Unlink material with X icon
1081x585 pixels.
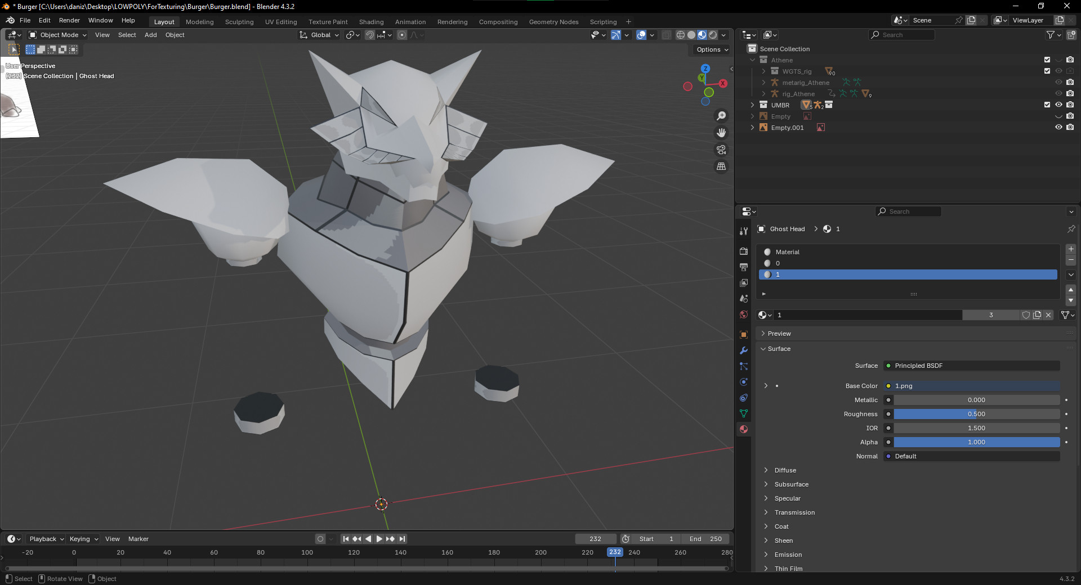click(1048, 315)
